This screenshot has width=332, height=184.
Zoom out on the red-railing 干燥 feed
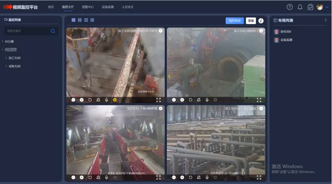pos(73,178)
